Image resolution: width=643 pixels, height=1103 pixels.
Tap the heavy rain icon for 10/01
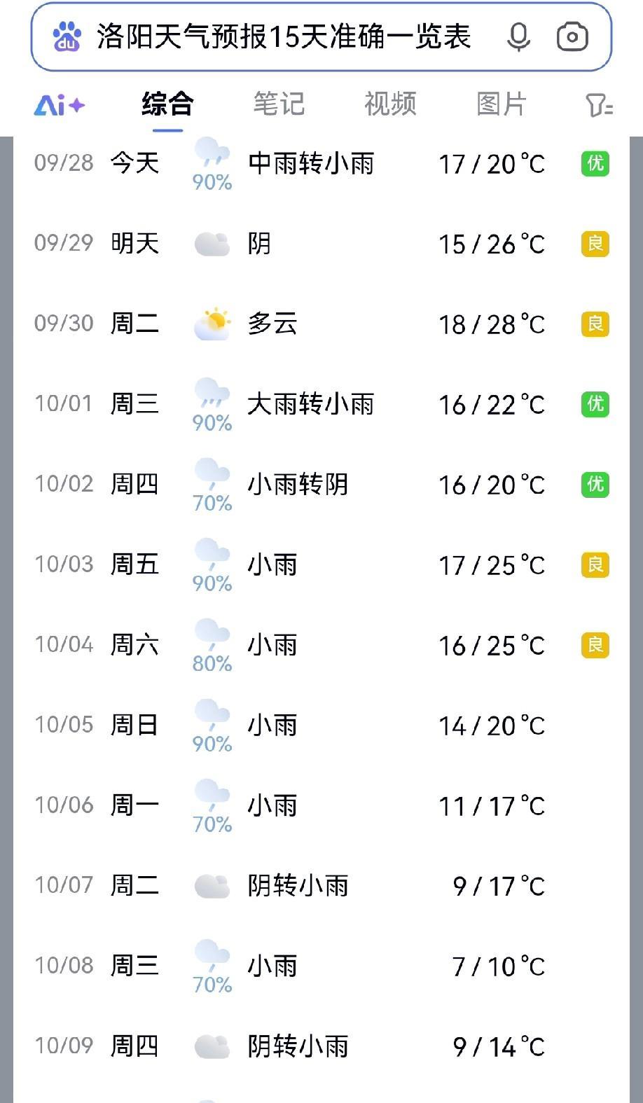pyautogui.click(x=212, y=393)
